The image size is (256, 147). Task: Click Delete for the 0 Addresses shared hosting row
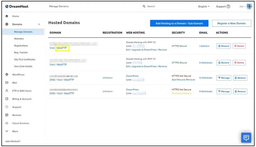(239, 63)
